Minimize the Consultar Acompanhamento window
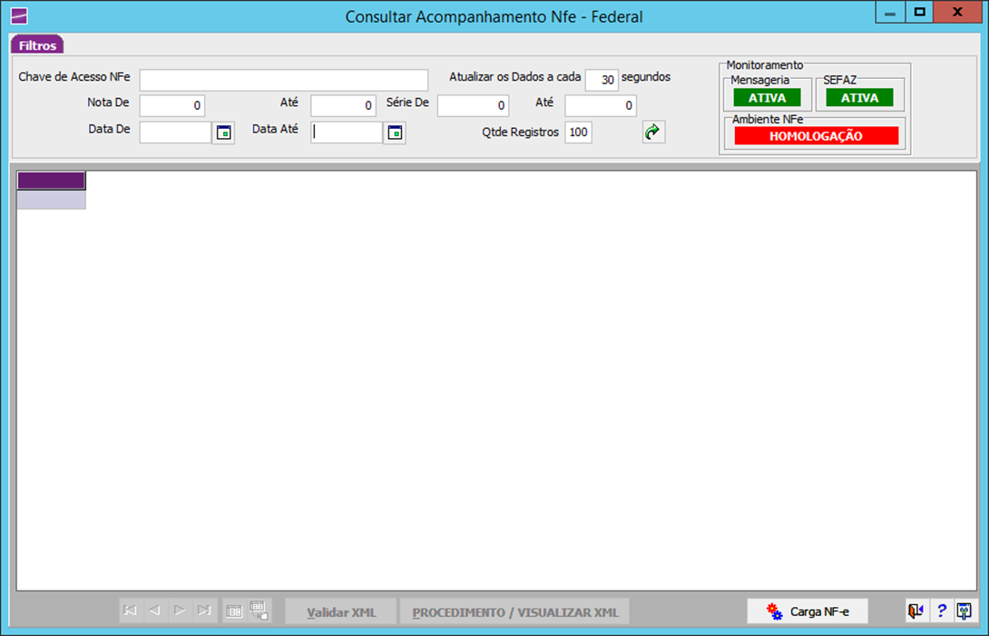Screen dimensions: 989x636 tap(890, 12)
